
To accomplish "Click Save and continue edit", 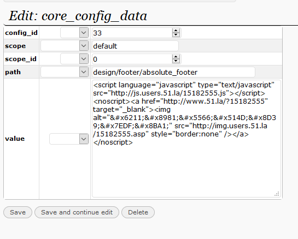I will 77,212.
